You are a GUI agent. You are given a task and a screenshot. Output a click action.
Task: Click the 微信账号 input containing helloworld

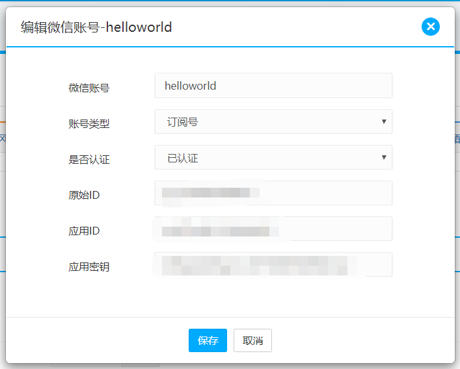point(273,86)
